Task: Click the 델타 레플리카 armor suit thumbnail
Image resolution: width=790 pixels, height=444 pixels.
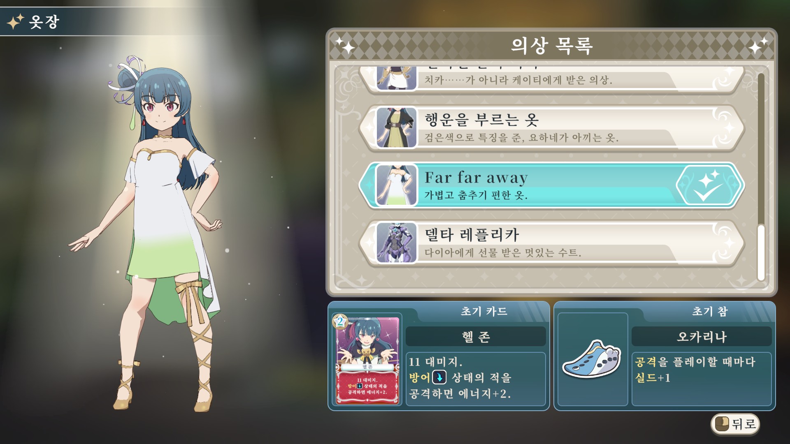Action: coord(397,243)
